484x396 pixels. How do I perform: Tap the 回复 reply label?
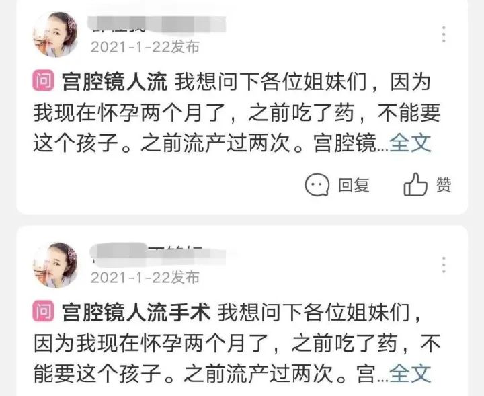354,185
